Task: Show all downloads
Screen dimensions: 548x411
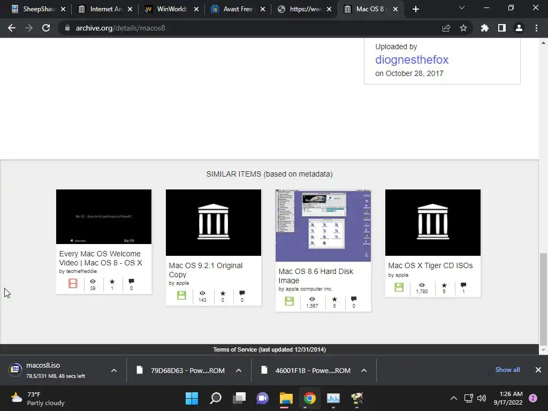Action: (507, 370)
